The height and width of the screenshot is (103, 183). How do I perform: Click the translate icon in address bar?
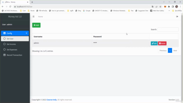(x=153, y=7)
